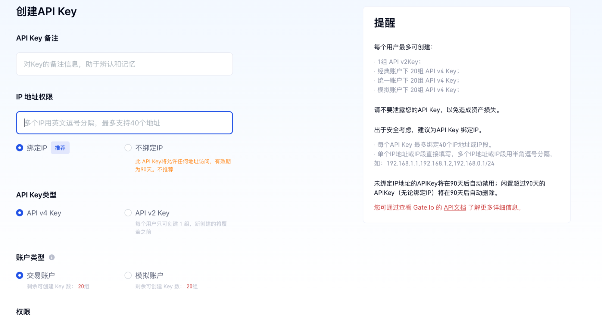Switch account type to 模拟账户
Viewport: 602px width, 325px height.
[128, 275]
